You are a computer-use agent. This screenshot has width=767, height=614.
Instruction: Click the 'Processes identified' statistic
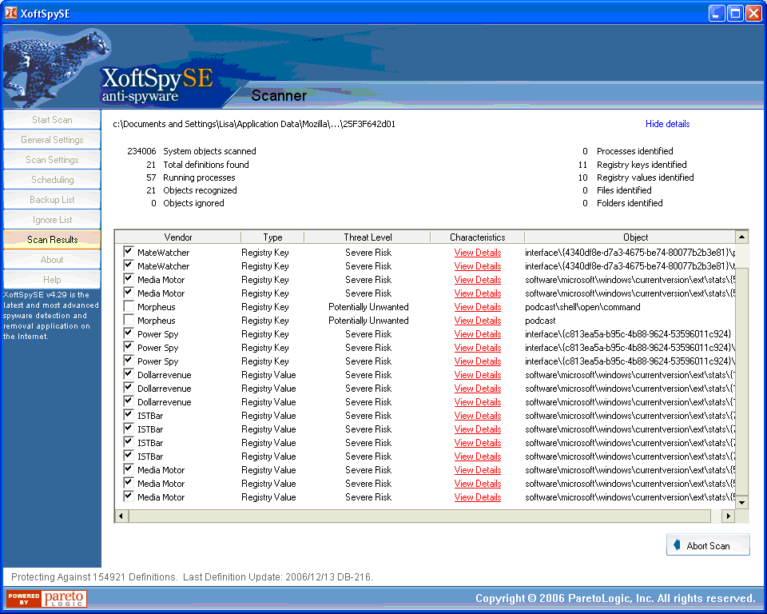[x=628, y=151]
